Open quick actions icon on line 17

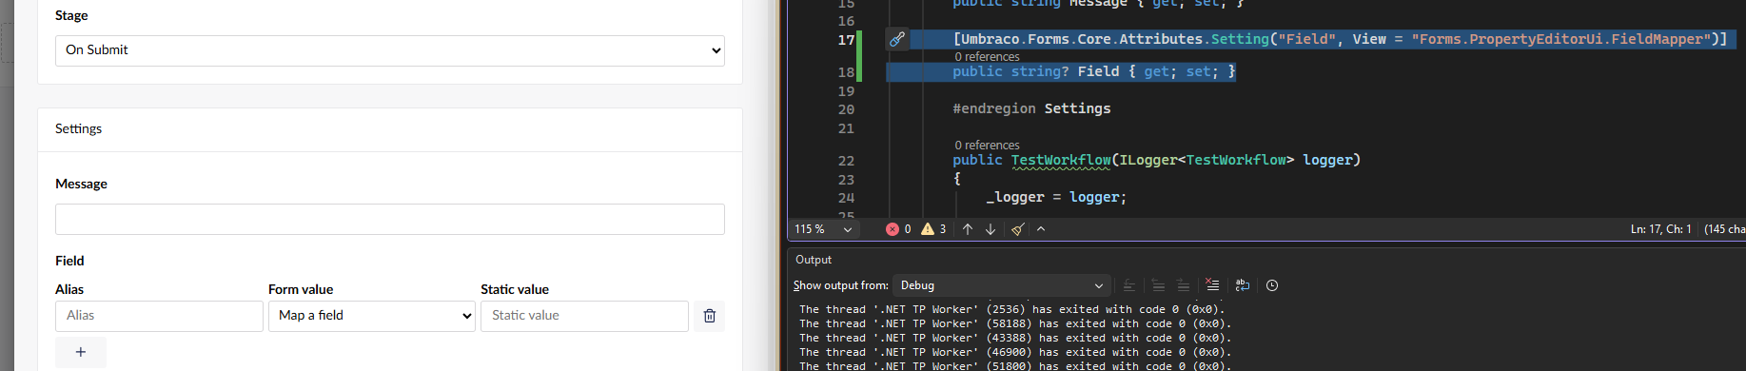(897, 39)
